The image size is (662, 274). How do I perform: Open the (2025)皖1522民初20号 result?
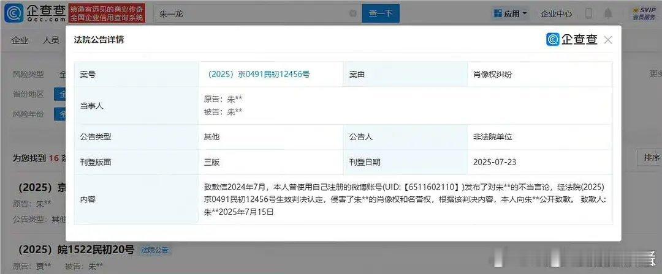click(x=76, y=250)
